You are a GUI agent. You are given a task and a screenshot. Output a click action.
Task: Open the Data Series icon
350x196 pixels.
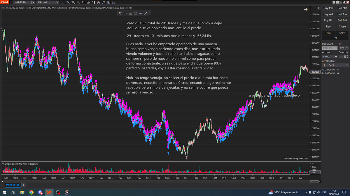pos(99,2)
